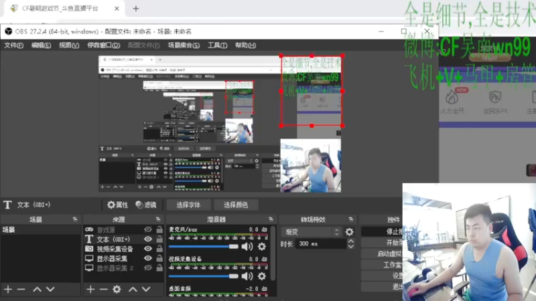Viewport: 536px width, 301px height.
Task: Hide the 显示器采集 source via its eye
Action: click(147, 258)
